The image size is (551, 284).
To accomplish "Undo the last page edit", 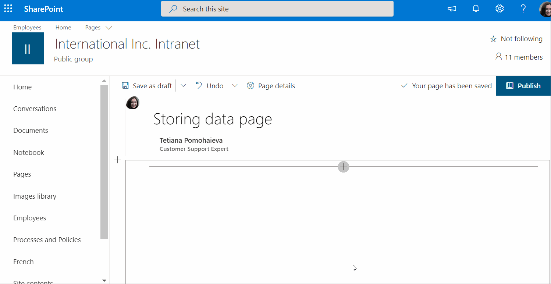I will 209,85.
